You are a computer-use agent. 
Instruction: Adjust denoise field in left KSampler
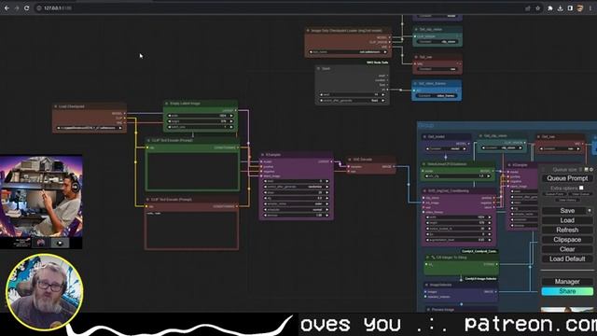(x=297, y=216)
